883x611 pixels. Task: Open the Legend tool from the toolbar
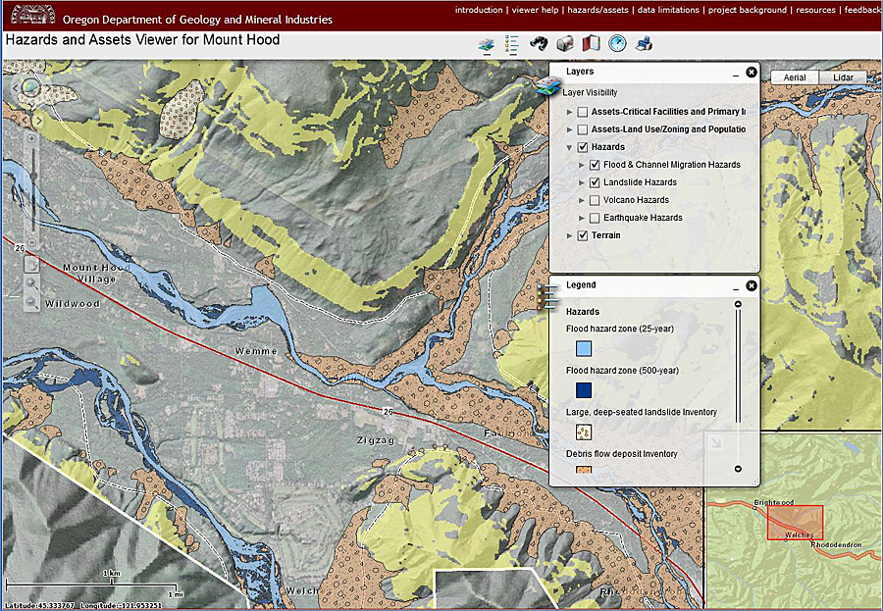pos(511,43)
